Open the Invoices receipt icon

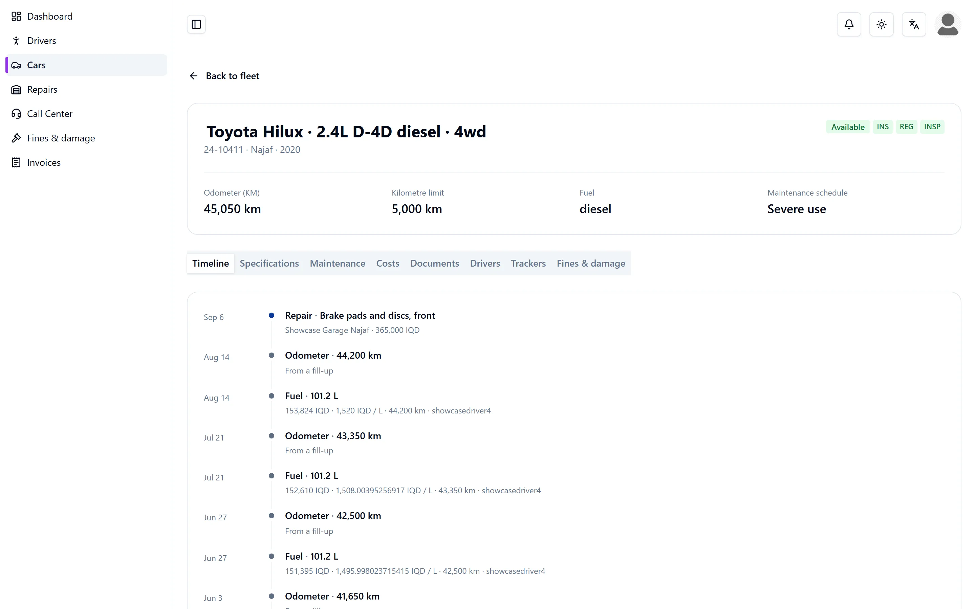16,163
